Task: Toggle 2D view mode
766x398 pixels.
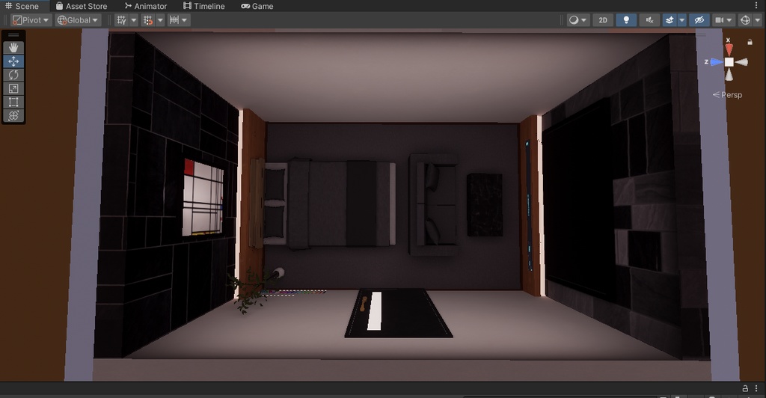Action: coord(603,20)
